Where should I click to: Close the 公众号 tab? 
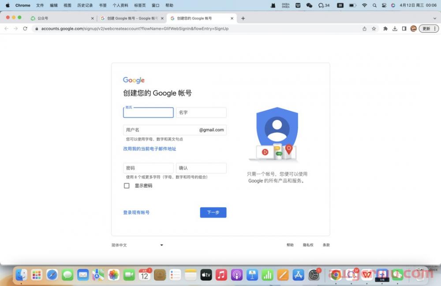pos(92,18)
